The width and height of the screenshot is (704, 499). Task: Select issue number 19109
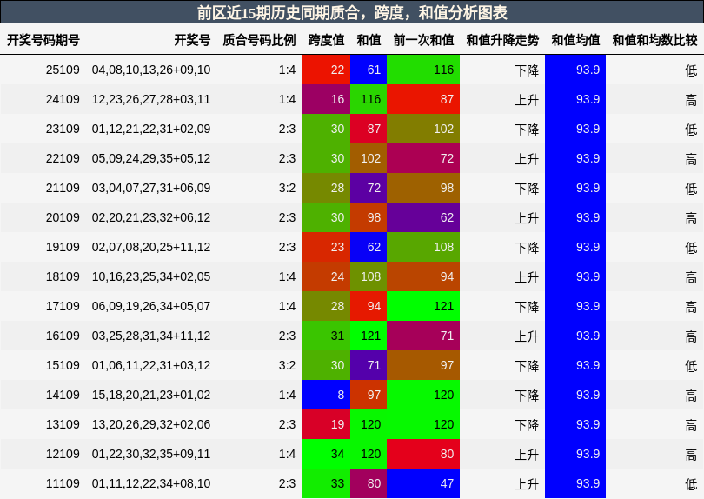click(63, 248)
